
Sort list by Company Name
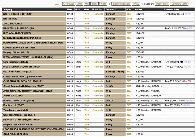click(x=179, y=4)
